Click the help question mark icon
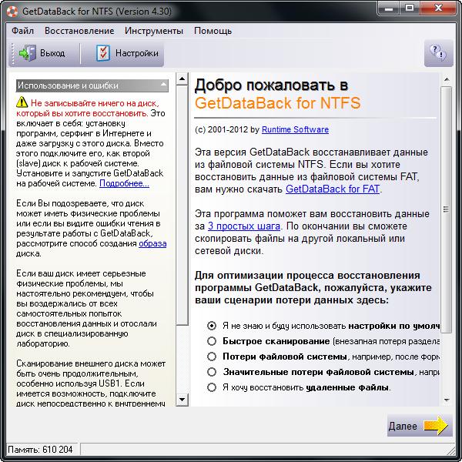This screenshot has width=462, height=462. pos(438,53)
